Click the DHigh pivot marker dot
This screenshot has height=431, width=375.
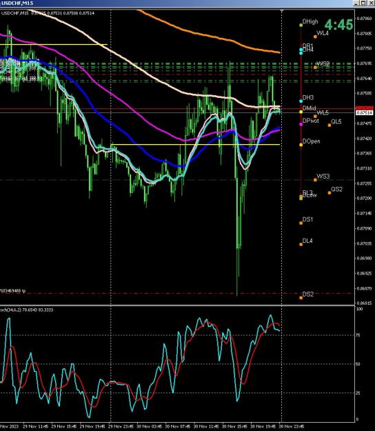[301, 26]
